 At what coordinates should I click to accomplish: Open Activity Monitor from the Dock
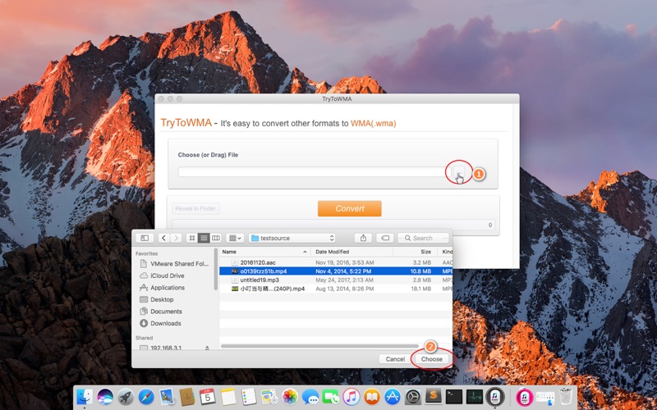475,397
